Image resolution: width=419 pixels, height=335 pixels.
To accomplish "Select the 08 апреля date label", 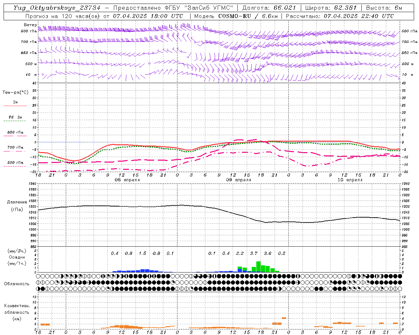I will [x=127, y=180].
